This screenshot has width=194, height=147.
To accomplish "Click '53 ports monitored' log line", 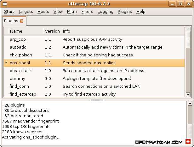I will click(x=24, y=116).
